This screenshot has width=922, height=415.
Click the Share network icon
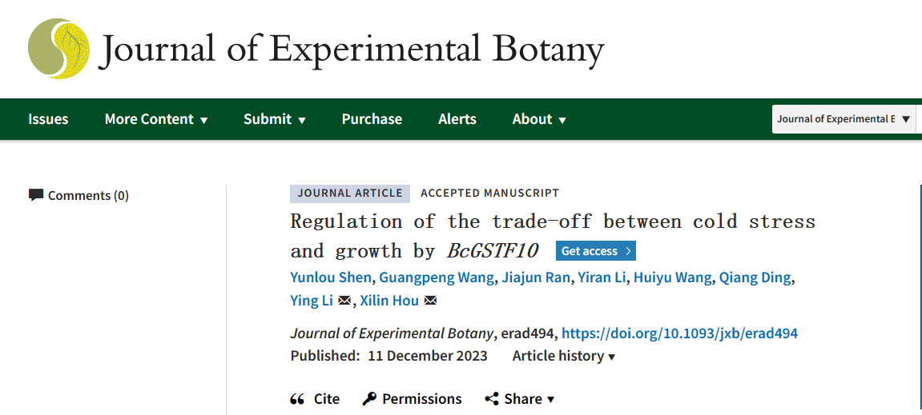click(492, 399)
